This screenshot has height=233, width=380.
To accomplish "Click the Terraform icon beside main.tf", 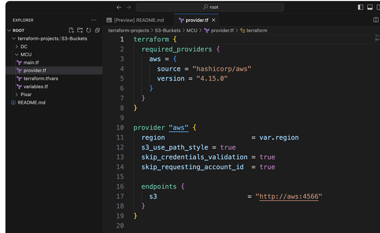I will click(x=19, y=63).
